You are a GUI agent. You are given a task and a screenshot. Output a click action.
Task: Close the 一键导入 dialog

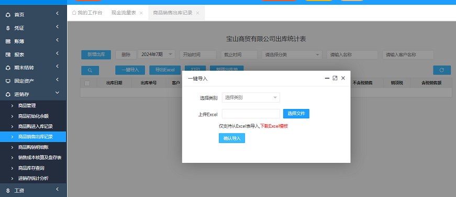[343, 78]
